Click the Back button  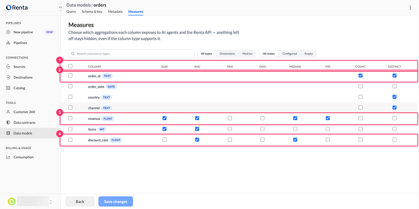[x=80, y=202]
